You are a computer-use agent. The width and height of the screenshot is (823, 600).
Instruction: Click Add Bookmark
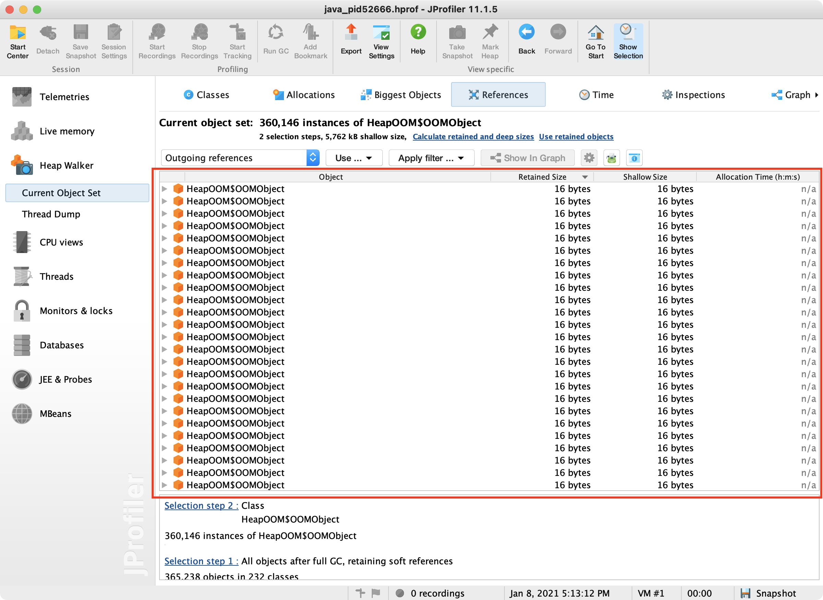311,41
